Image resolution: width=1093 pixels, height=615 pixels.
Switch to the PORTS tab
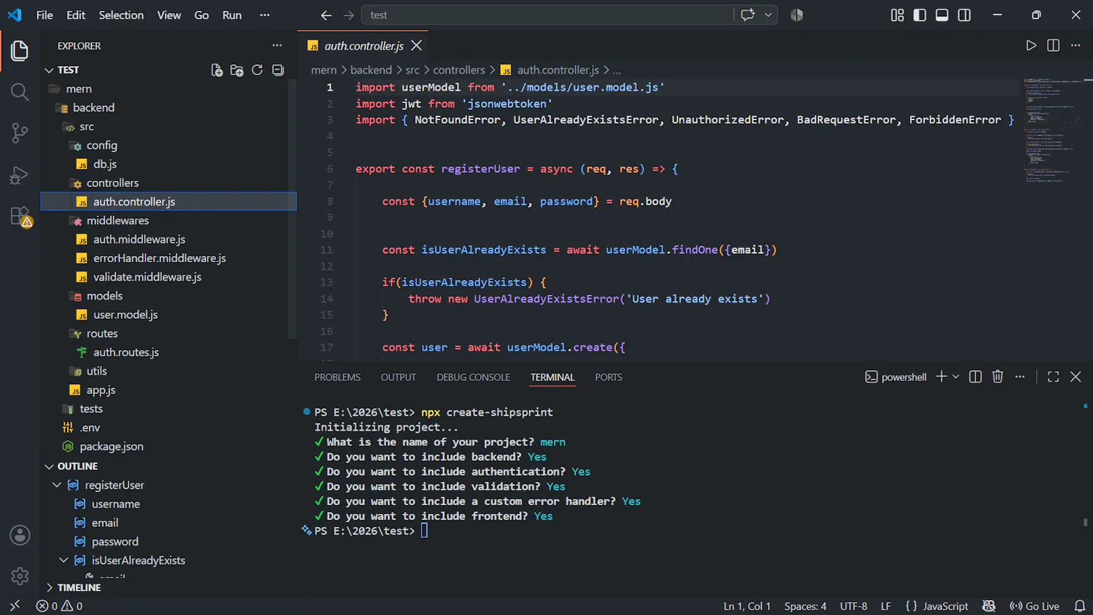pos(609,377)
